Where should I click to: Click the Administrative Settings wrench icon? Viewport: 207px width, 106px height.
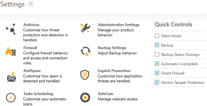(x=85, y=28)
